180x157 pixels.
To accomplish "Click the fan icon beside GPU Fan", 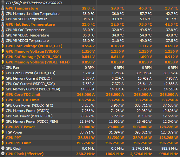I will coord(3,68).
